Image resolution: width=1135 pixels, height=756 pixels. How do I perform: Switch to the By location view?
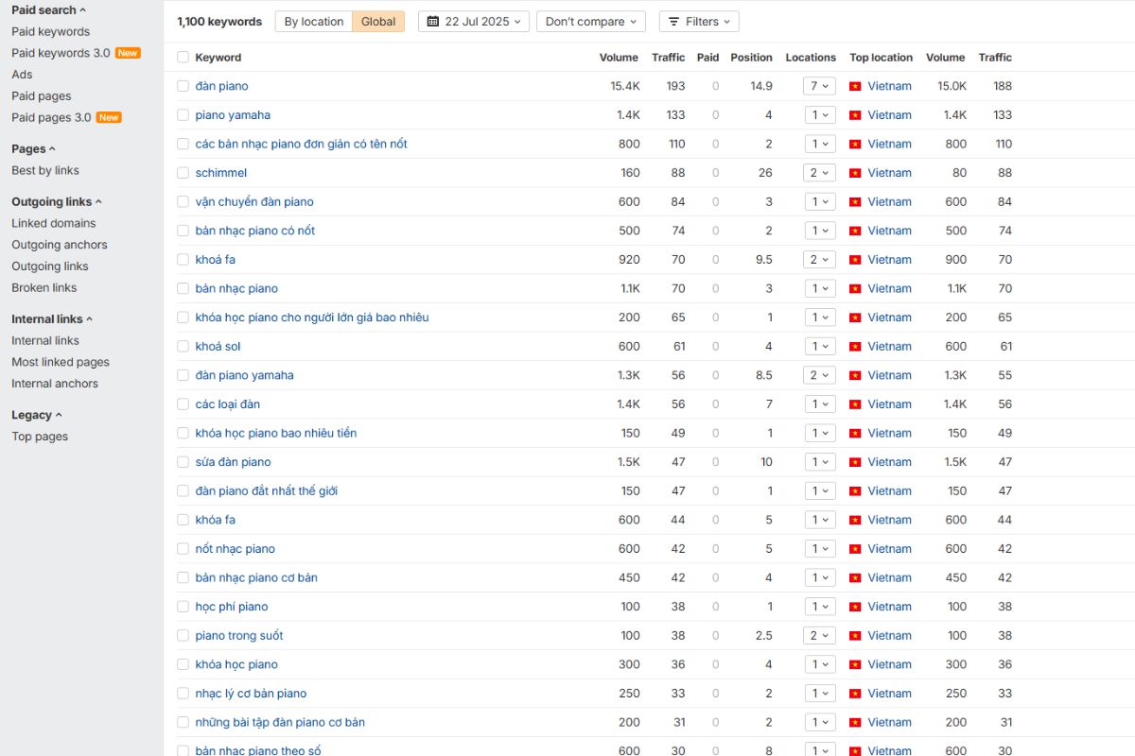[x=314, y=22]
